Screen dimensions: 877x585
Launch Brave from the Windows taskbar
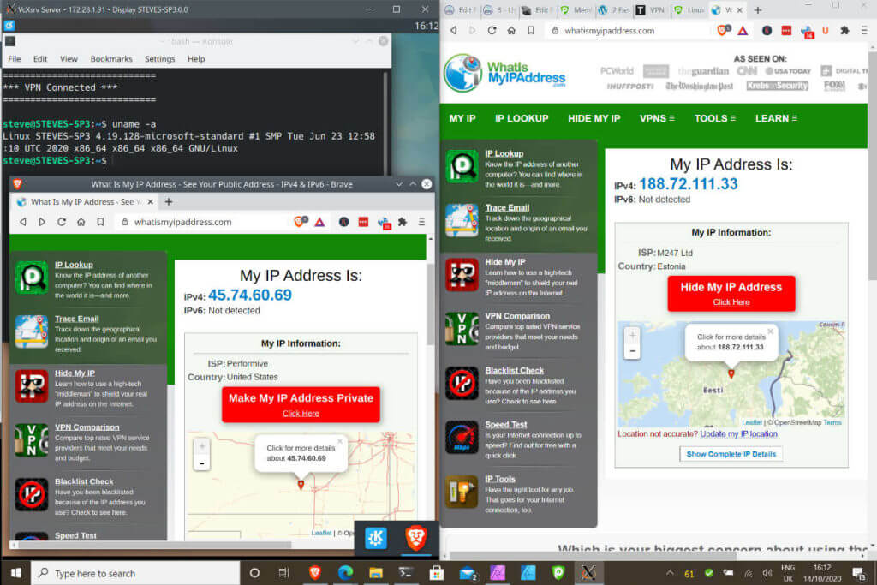pos(315,574)
